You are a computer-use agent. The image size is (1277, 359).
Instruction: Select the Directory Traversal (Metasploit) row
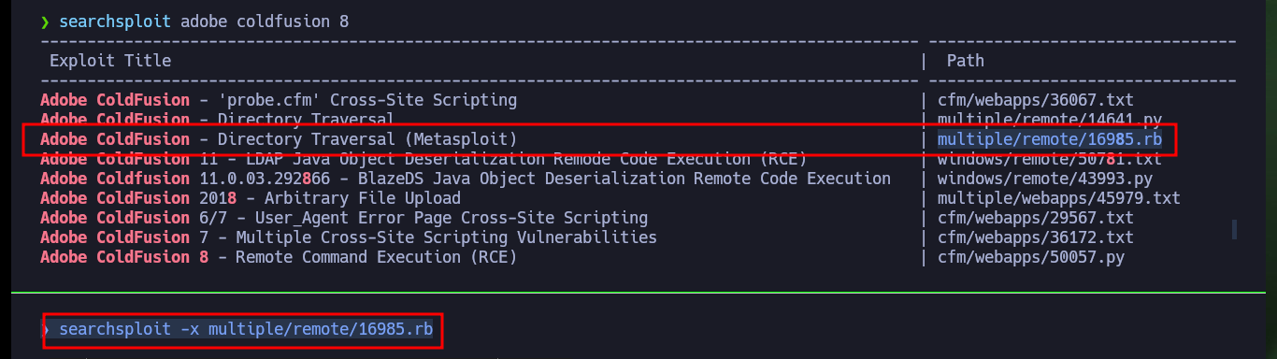(606, 139)
